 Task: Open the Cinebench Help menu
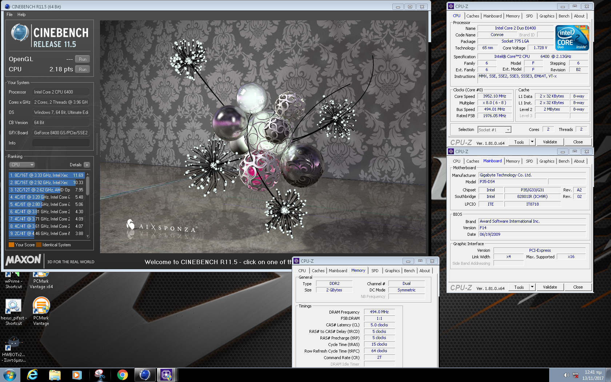(x=21, y=15)
